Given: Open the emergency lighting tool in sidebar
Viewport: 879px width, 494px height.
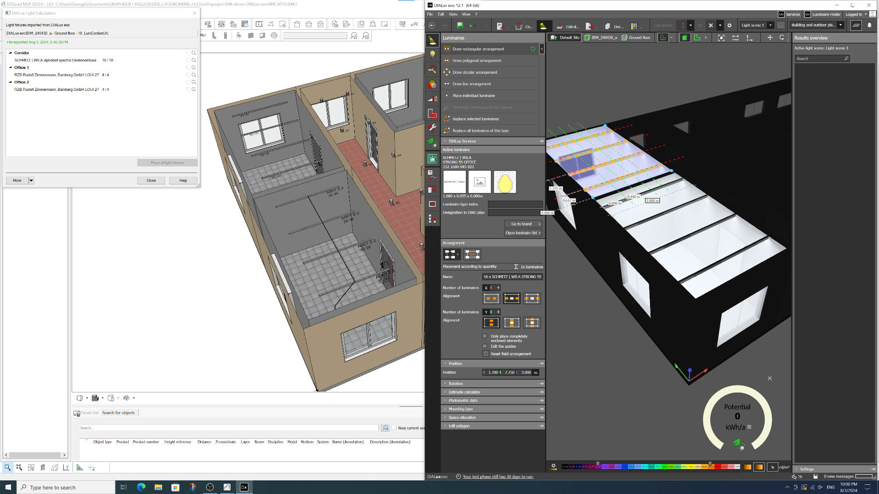Looking at the screenshot, I should (x=432, y=159).
